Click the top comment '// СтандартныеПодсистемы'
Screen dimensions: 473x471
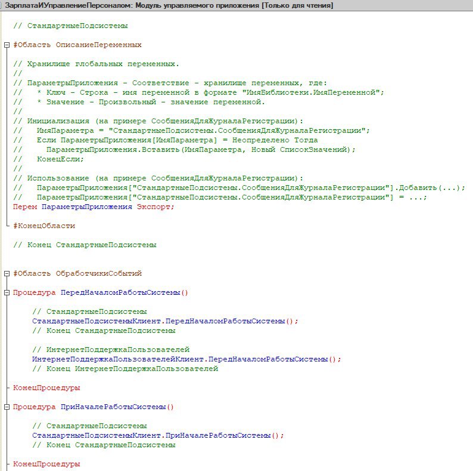[x=70, y=26]
